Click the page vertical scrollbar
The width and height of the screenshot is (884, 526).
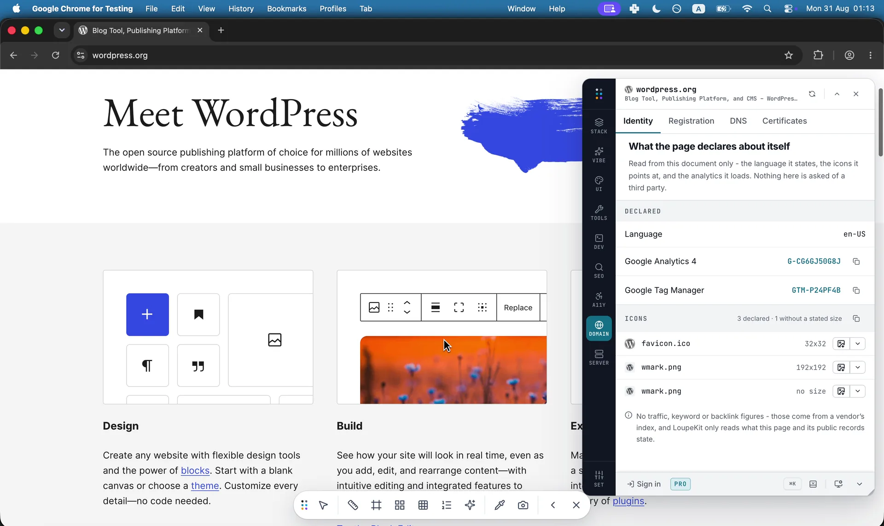click(x=881, y=122)
